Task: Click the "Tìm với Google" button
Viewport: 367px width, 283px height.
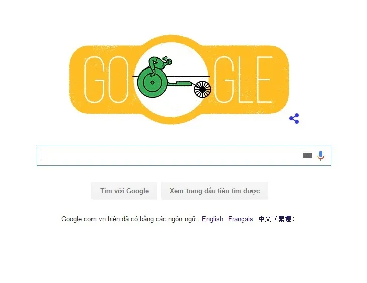Action: point(125,191)
